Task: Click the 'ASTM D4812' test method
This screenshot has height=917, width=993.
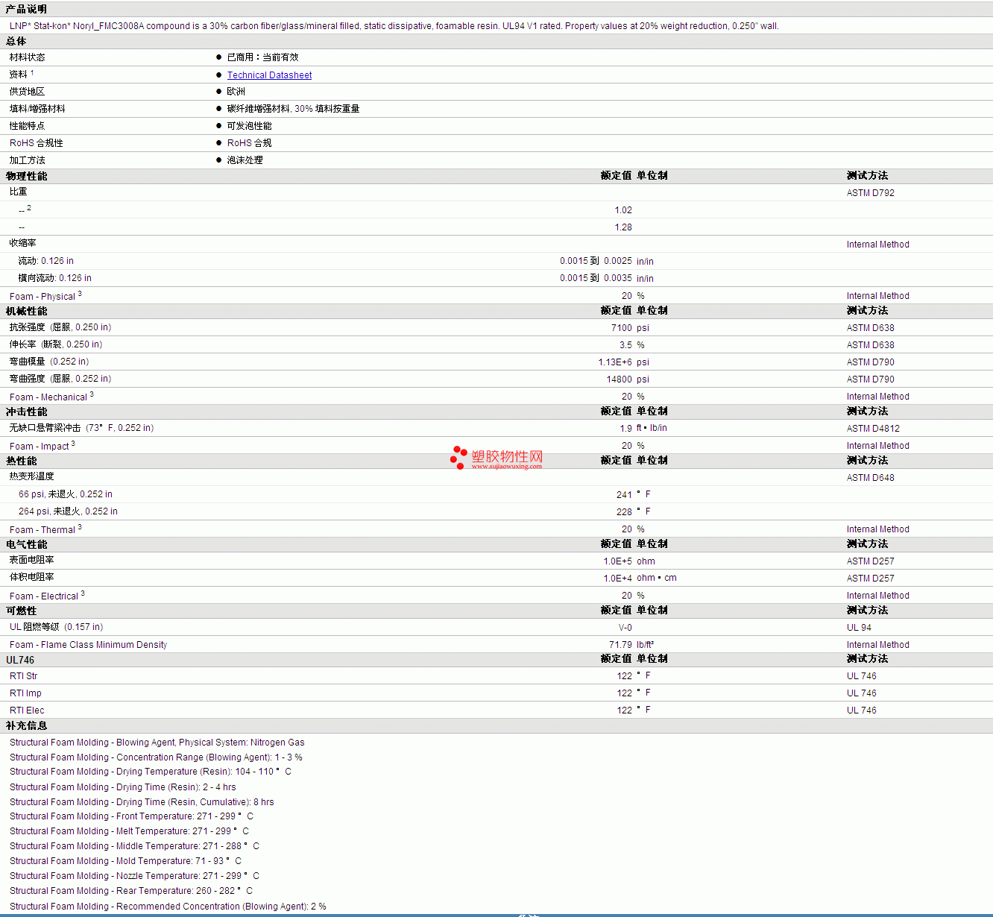Action: [873, 429]
